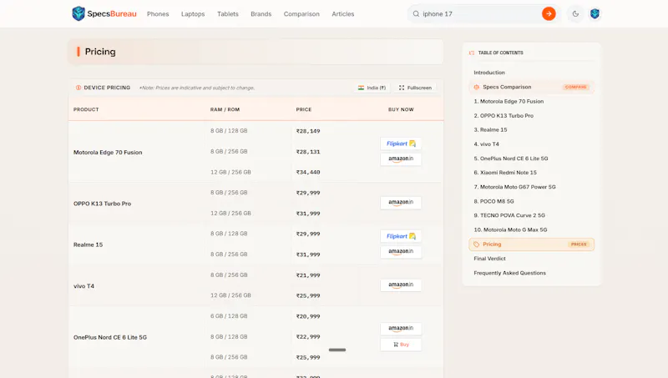This screenshot has height=378, width=668.
Task: Click the PRODUCT column header
Action: pos(86,110)
